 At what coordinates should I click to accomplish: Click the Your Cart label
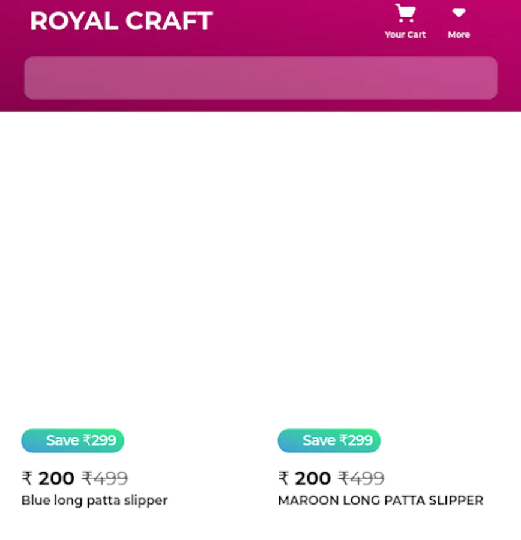[x=405, y=35]
